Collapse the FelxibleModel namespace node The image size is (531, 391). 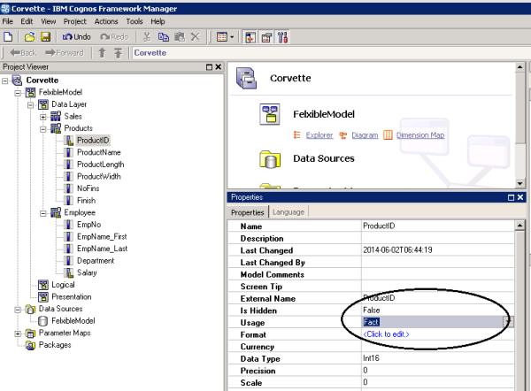18,93
